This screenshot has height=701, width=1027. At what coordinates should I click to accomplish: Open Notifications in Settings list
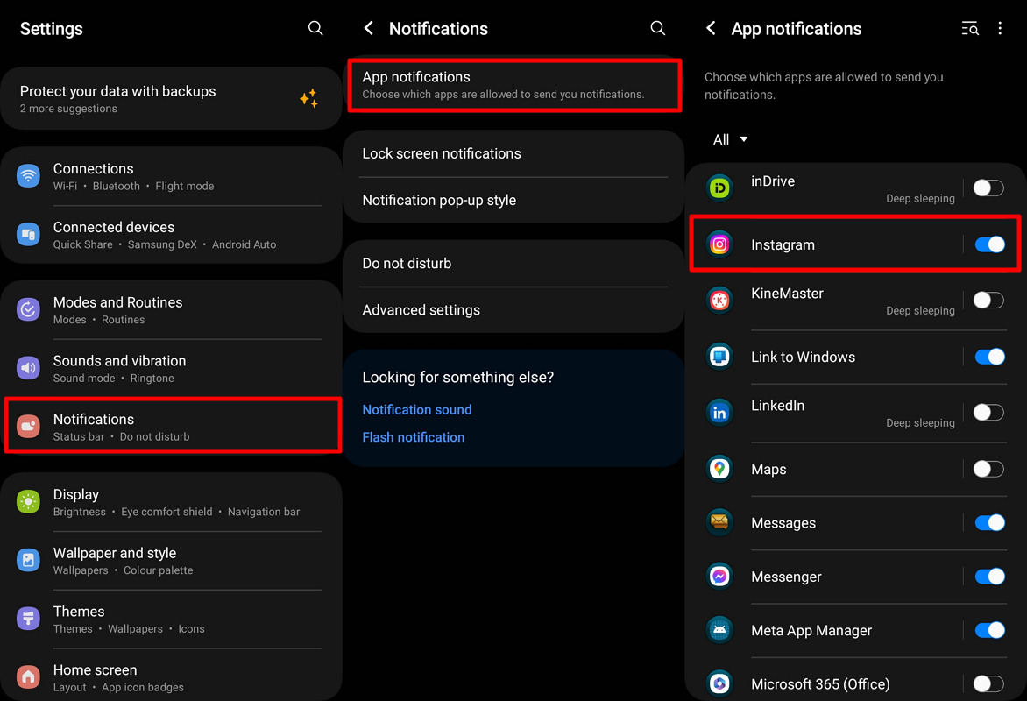tap(172, 427)
